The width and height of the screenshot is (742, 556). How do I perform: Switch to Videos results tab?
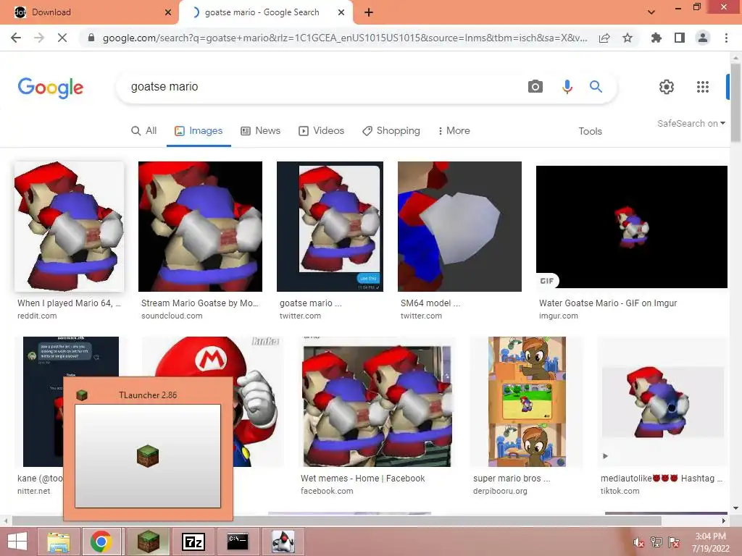click(x=321, y=130)
